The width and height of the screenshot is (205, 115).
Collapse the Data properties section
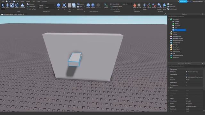point(169,88)
